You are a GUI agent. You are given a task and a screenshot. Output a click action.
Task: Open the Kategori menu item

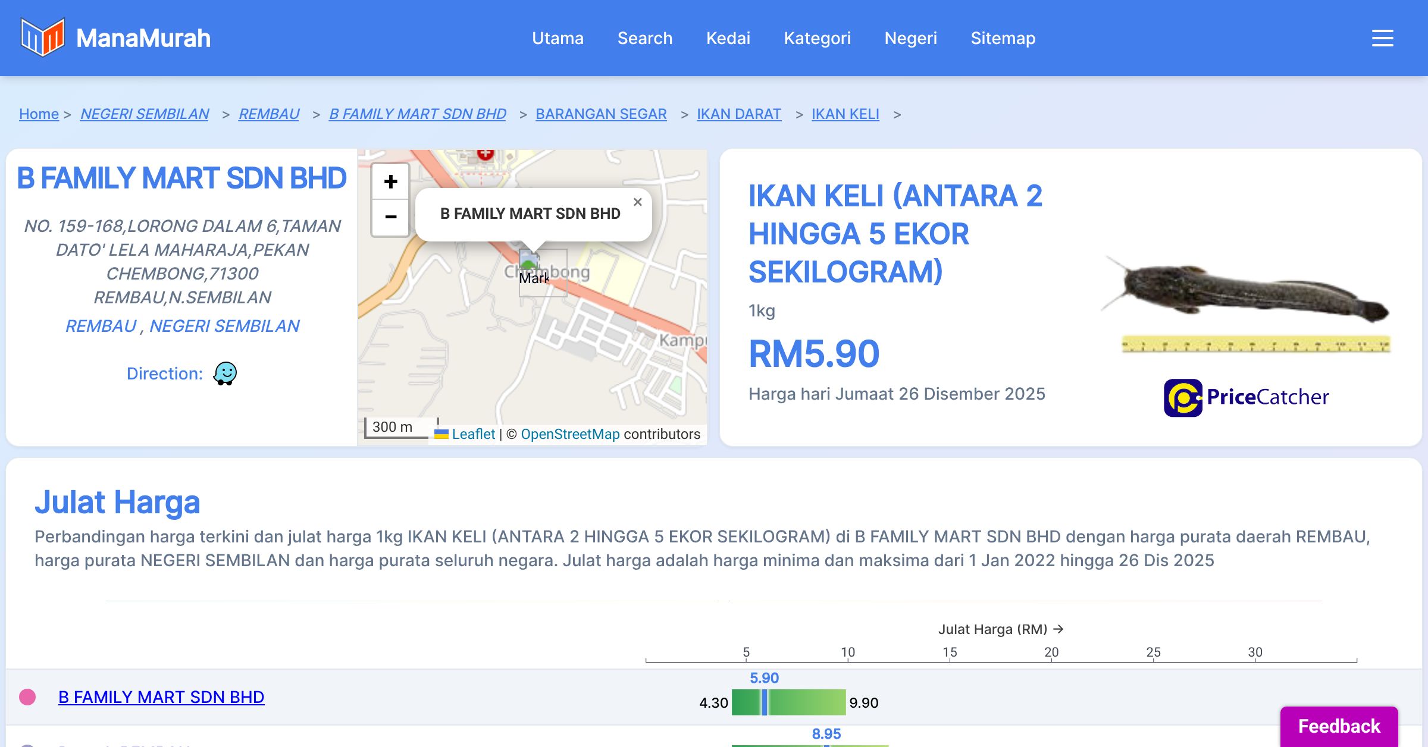pyautogui.click(x=817, y=38)
